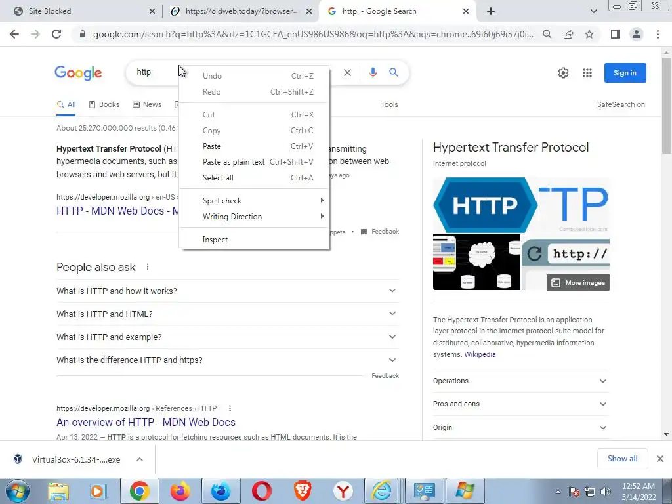This screenshot has width=672, height=504.
Task: Open Google settings gear icon
Action: pos(563,73)
